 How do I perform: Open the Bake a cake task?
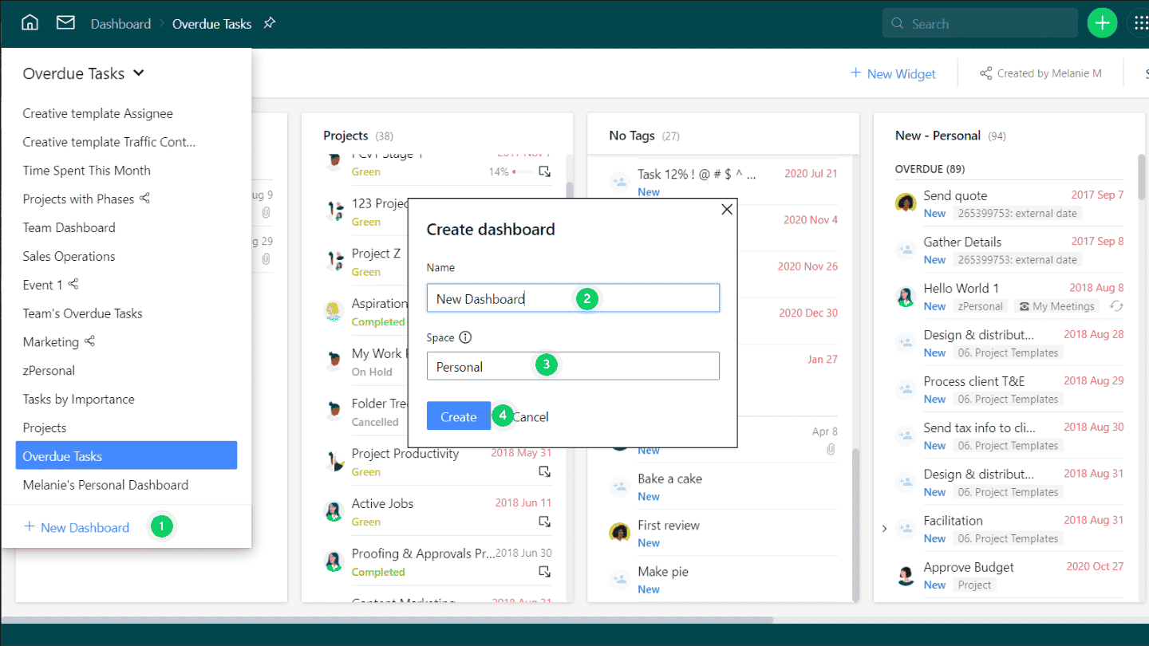tap(670, 479)
